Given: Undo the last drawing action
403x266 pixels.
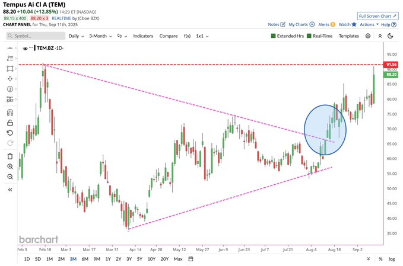Looking at the screenshot, I should point(10,133).
